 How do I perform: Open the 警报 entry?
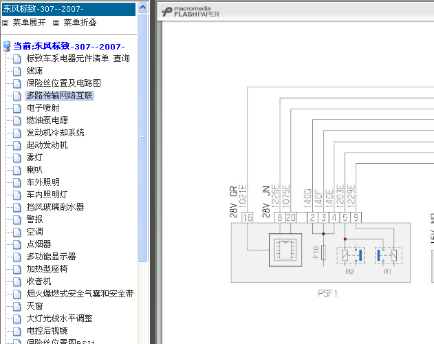pyautogui.click(x=34, y=219)
